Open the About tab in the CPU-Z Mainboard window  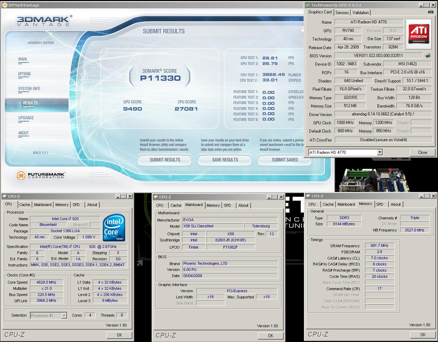[243, 205]
